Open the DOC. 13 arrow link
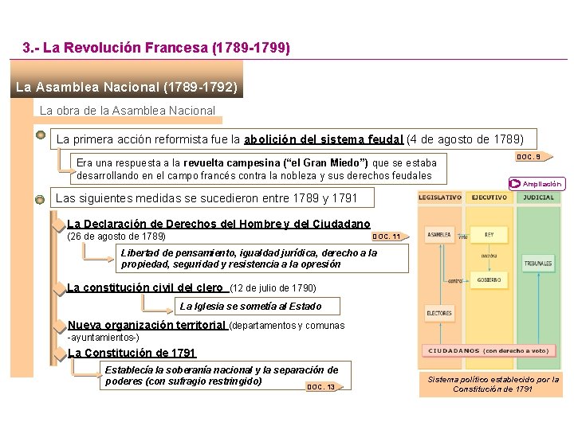The image size is (574, 430). point(324,387)
